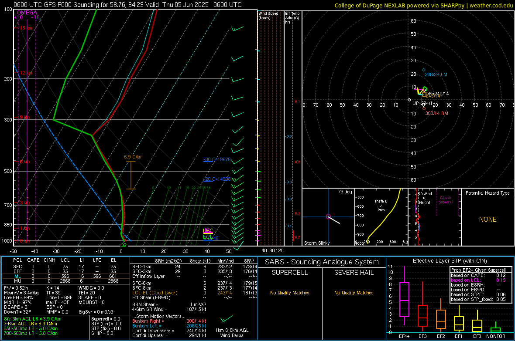Click the Theta-E v. Pres label

pos(381,205)
